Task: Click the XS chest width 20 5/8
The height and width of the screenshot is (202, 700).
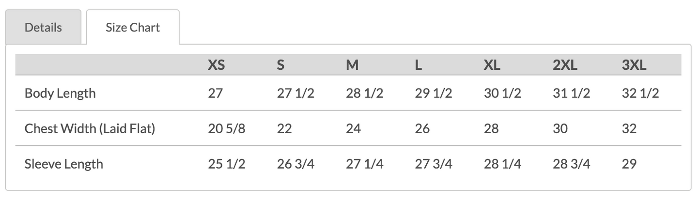Action: pos(226,128)
